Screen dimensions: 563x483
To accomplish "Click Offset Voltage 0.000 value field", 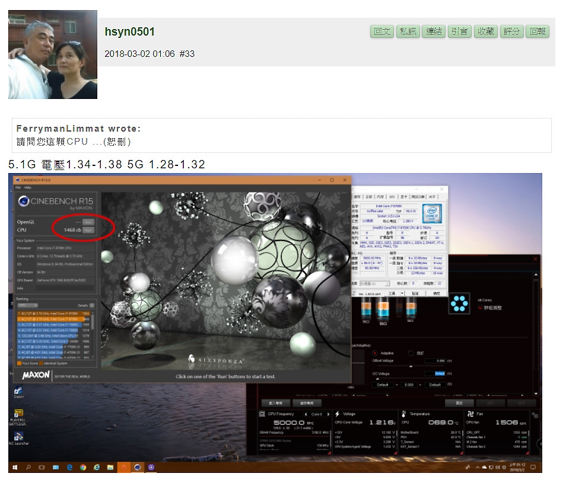I will point(435,361).
